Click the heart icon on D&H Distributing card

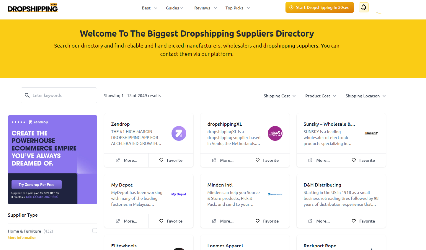pyautogui.click(x=354, y=221)
